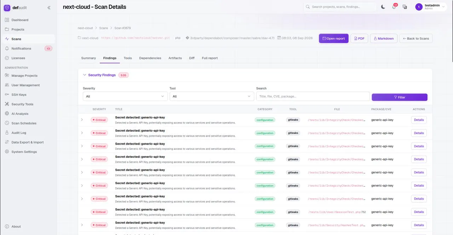
Task: Open Details for the first finding
Action: tap(419, 120)
